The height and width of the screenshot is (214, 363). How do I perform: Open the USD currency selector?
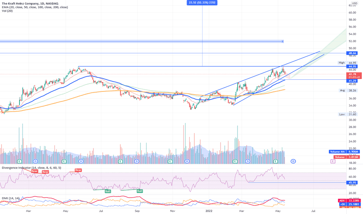pos(354,3)
